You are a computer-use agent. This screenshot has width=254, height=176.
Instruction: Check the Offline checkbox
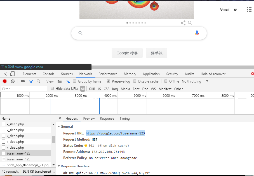click(166, 81)
